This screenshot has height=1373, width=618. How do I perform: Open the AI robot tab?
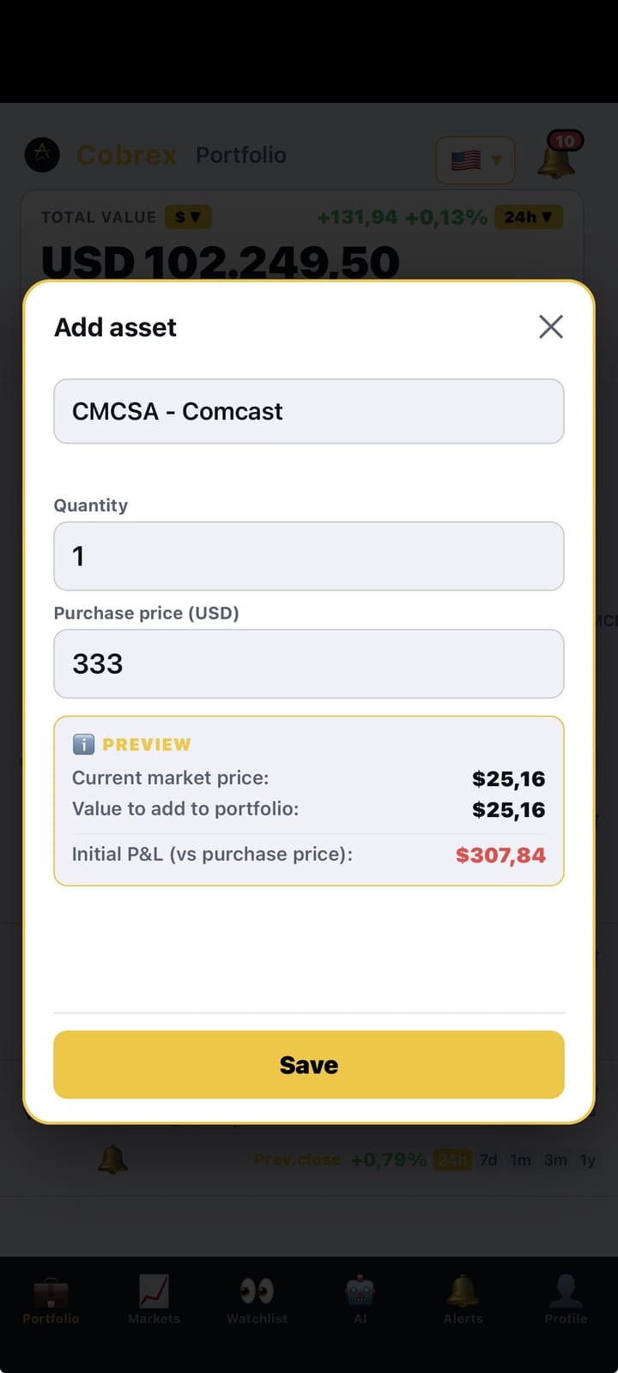pyautogui.click(x=360, y=1300)
